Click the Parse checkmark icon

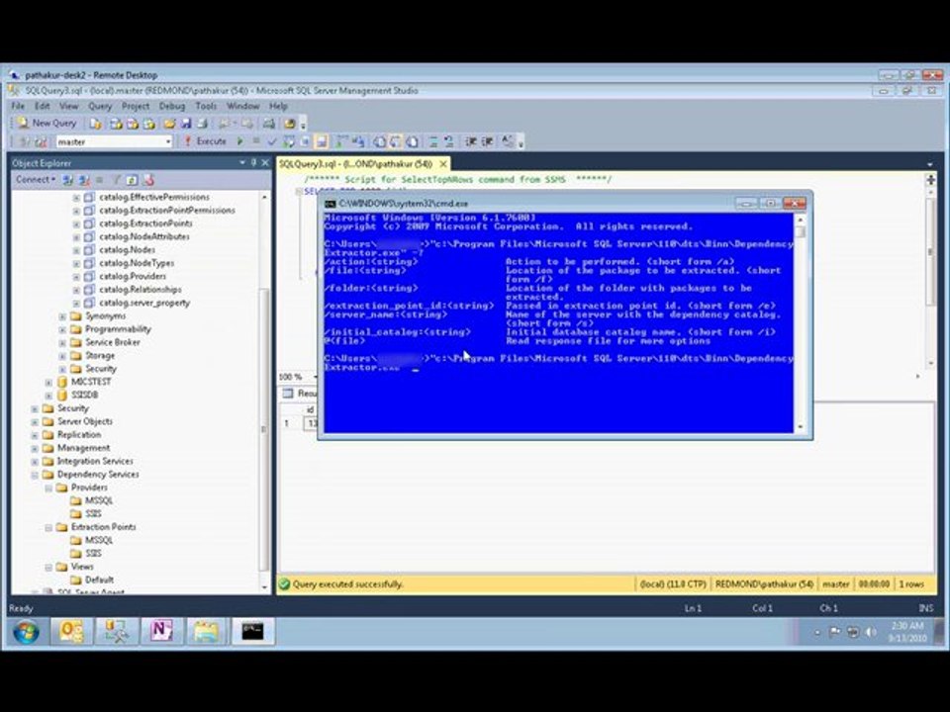coord(272,141)
